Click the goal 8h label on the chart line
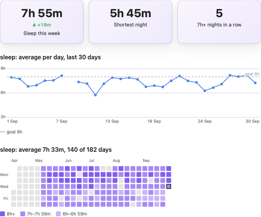 [252, 74]
